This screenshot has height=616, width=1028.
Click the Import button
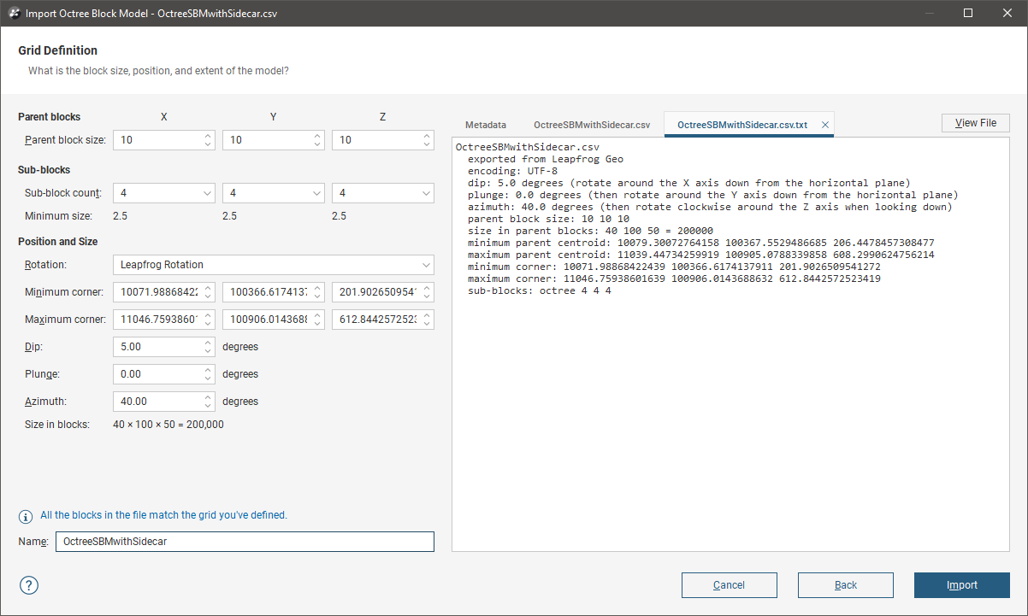point(962,585)
